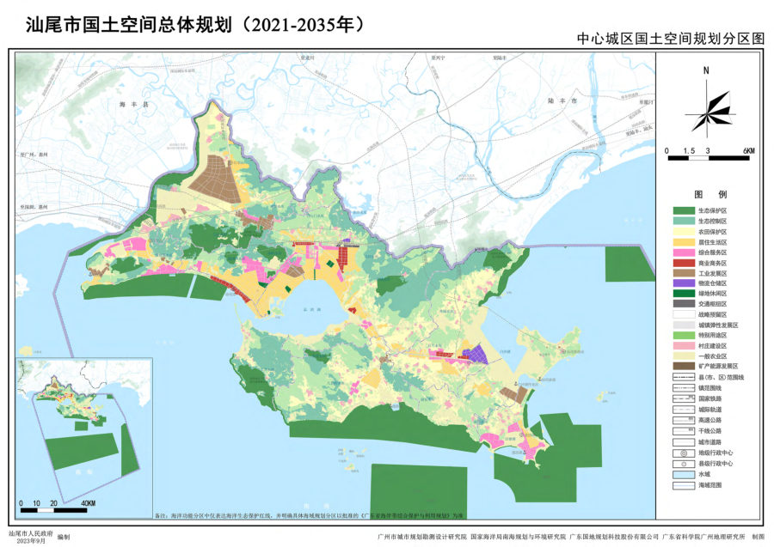Click the 水域 light blue legend swatch

683,474
